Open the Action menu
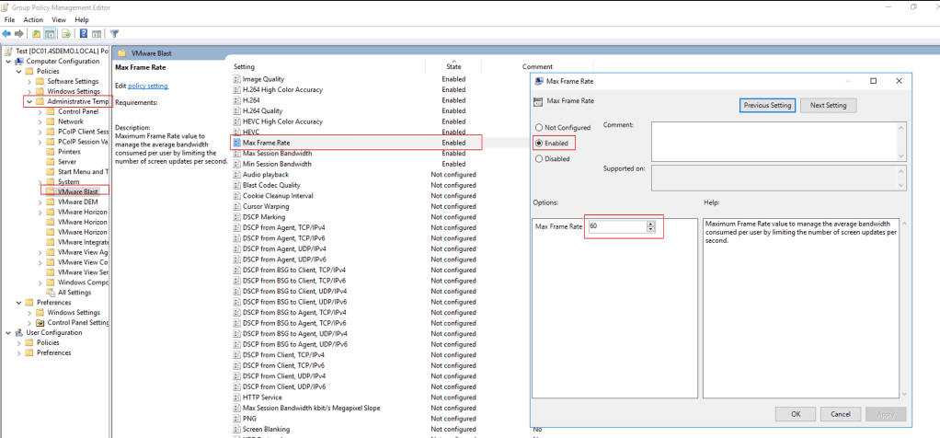 tap(33, 19)
